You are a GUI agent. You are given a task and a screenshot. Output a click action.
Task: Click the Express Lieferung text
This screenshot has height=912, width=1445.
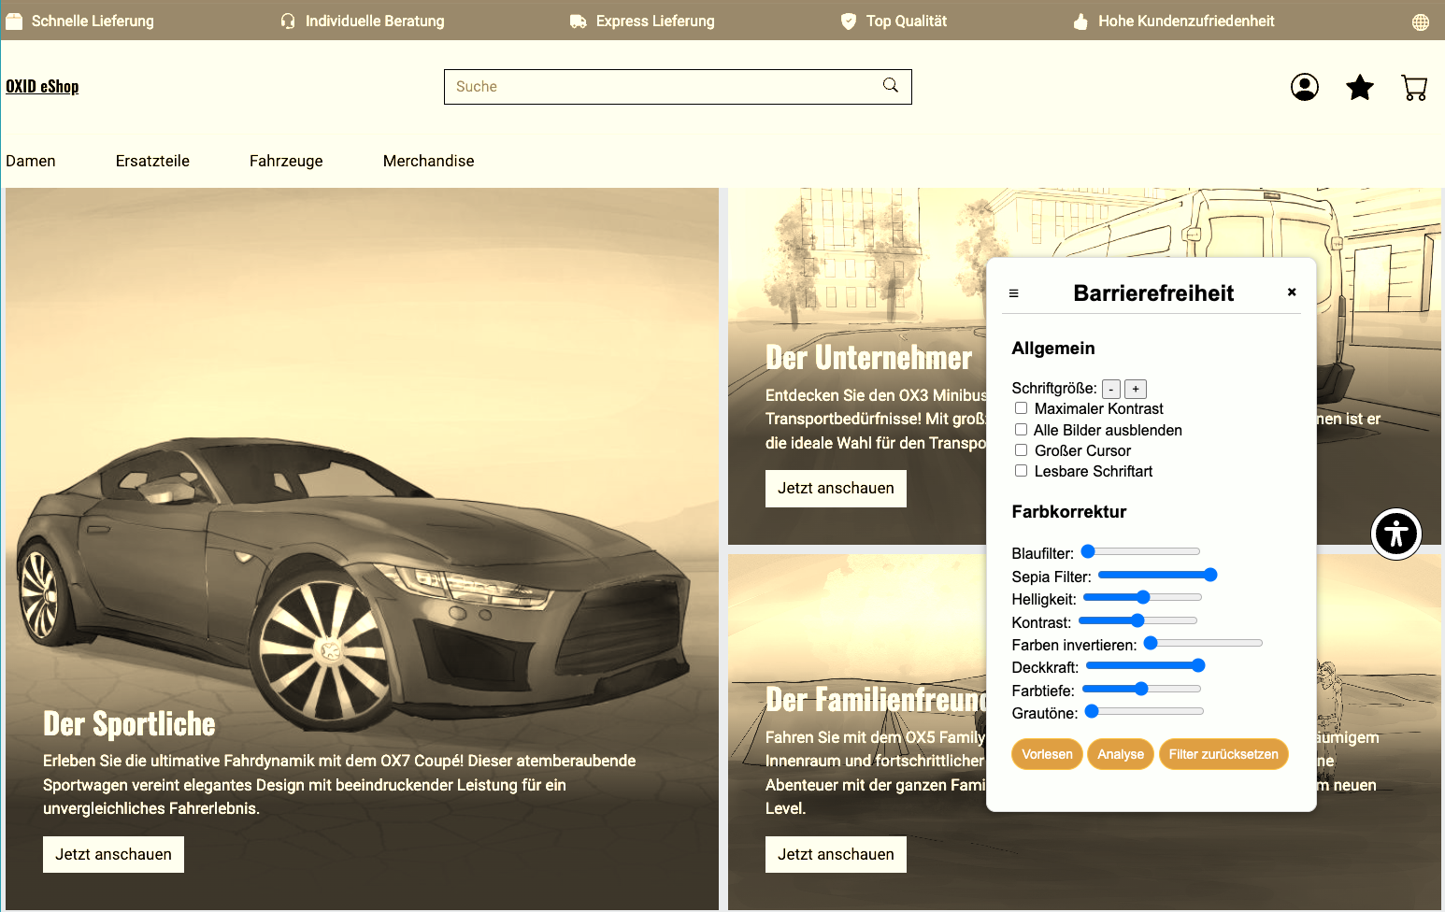coord(655,21)
